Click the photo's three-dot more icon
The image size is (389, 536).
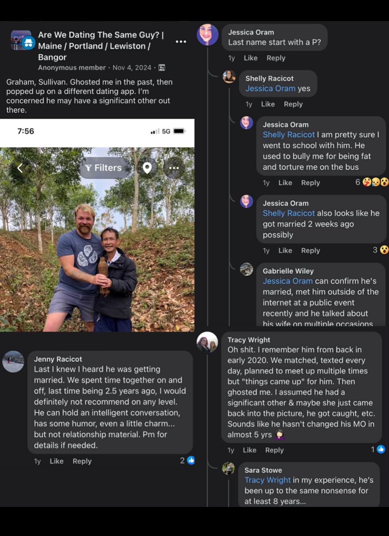[174, 168]
